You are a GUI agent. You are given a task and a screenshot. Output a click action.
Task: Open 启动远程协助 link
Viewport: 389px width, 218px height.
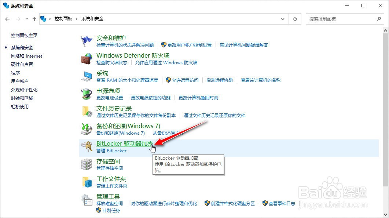220,80
